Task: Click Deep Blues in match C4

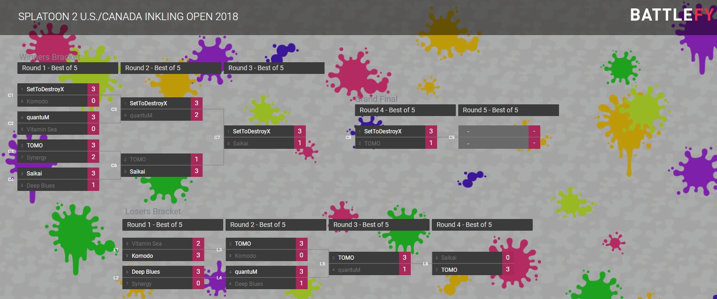Action: click(52, 185)
